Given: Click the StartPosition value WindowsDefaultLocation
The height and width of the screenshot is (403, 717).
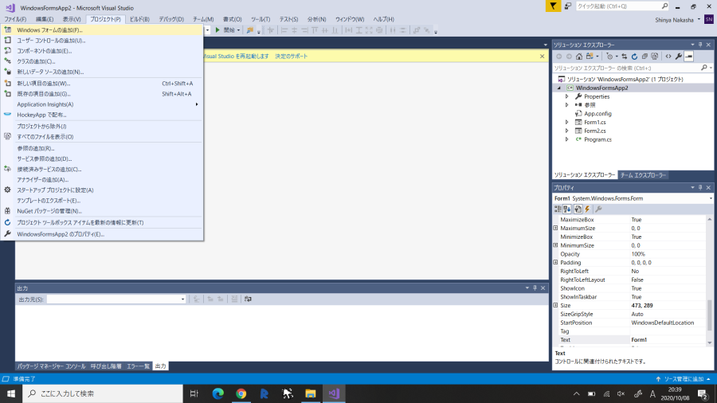Looking at the screenshot, I should tap(668, 323).
